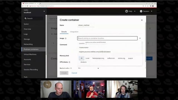Close the Create container dialog
The height and width of the screenshot is (100, 178).
tap(142, 20)
